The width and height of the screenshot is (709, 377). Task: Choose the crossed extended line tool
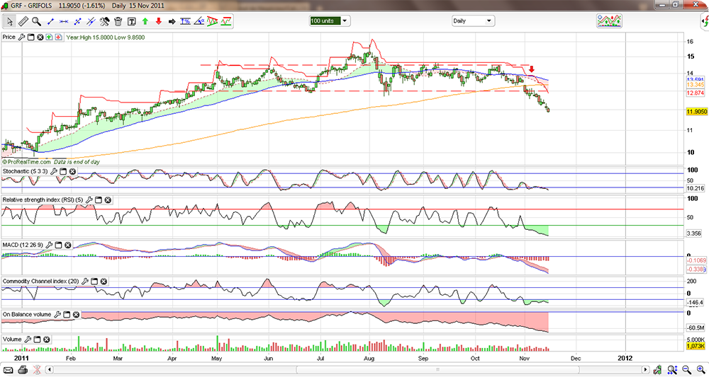coord(91,21)
